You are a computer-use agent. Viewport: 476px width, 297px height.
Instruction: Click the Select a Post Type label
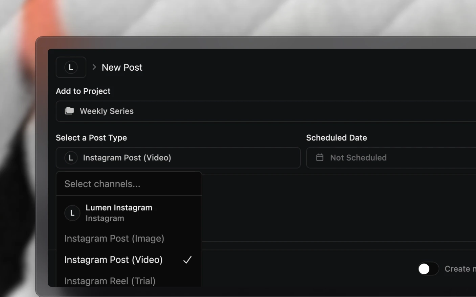tap(91, 138)
